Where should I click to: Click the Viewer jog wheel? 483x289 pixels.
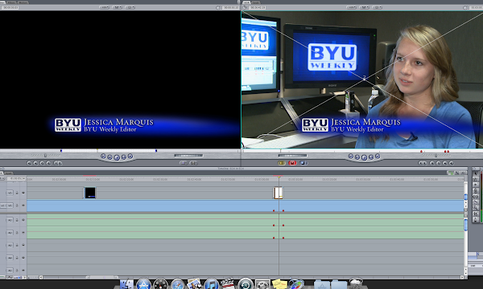[x=188, y=156]
